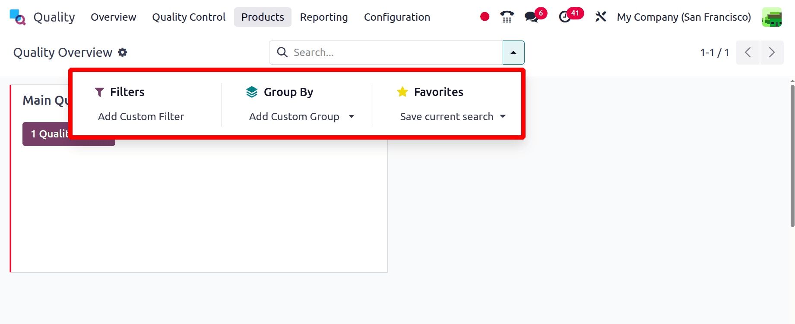Open Quality Overview settings gear

pos(123,52)
